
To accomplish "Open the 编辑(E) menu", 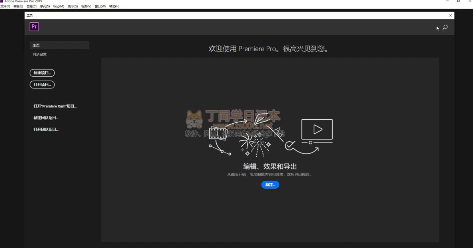I will pyautogui.click(x=18, y=6).
